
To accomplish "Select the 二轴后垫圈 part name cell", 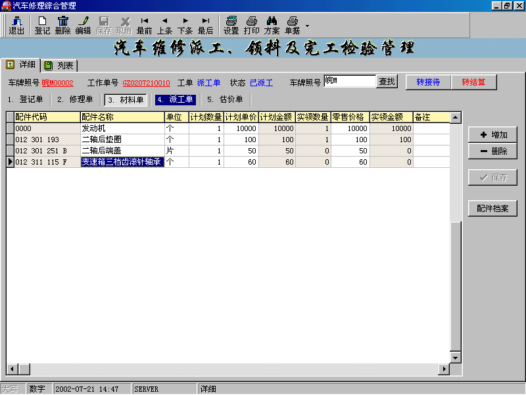I will 122,140.
